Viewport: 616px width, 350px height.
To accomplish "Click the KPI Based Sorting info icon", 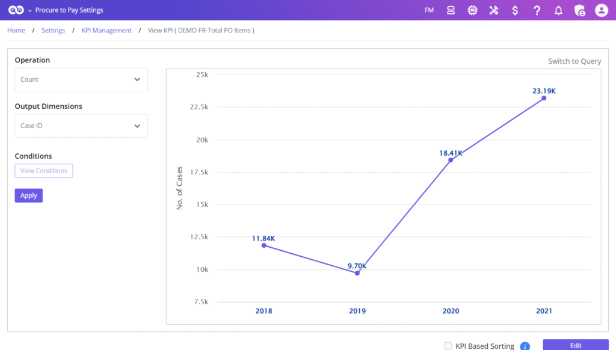I will (525, 346).
